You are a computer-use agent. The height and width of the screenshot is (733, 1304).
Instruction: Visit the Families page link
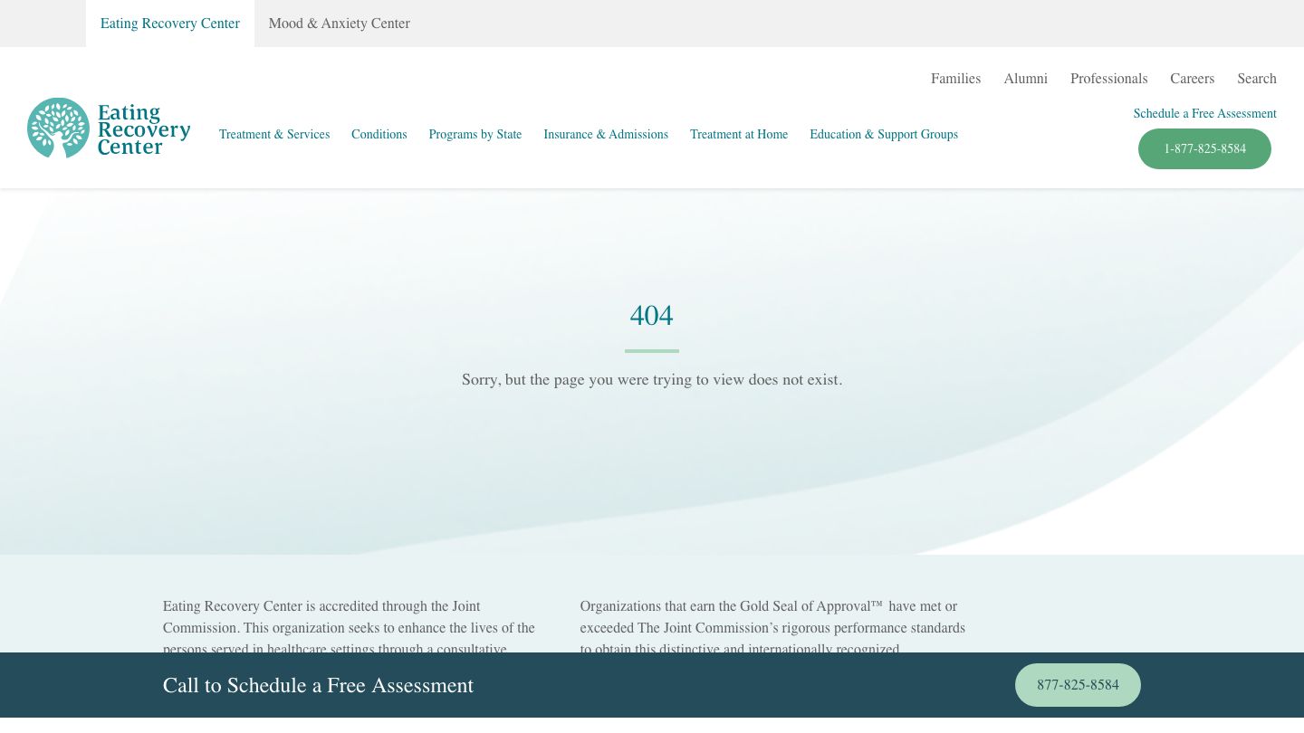(x=955, y=79)
